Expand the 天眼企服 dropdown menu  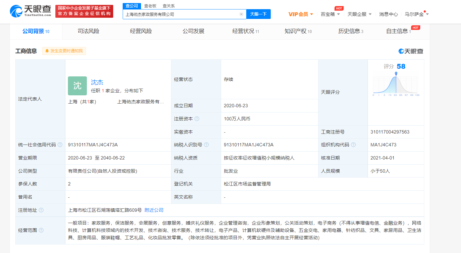(359, 14)
